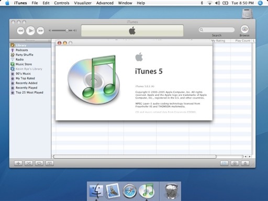
Task: Click the Party Shuffle source icon
Action: [13, 55]
